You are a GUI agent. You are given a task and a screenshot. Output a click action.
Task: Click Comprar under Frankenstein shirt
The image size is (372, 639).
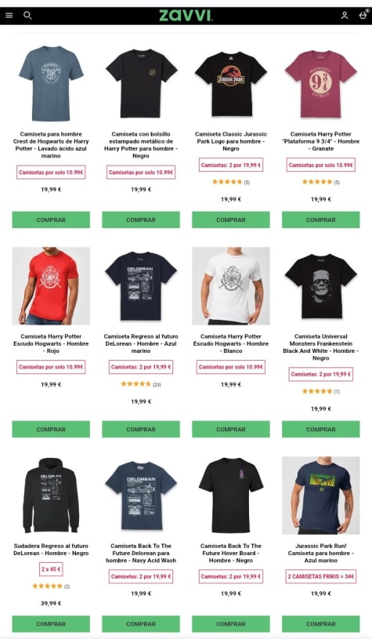pos(321,429)
